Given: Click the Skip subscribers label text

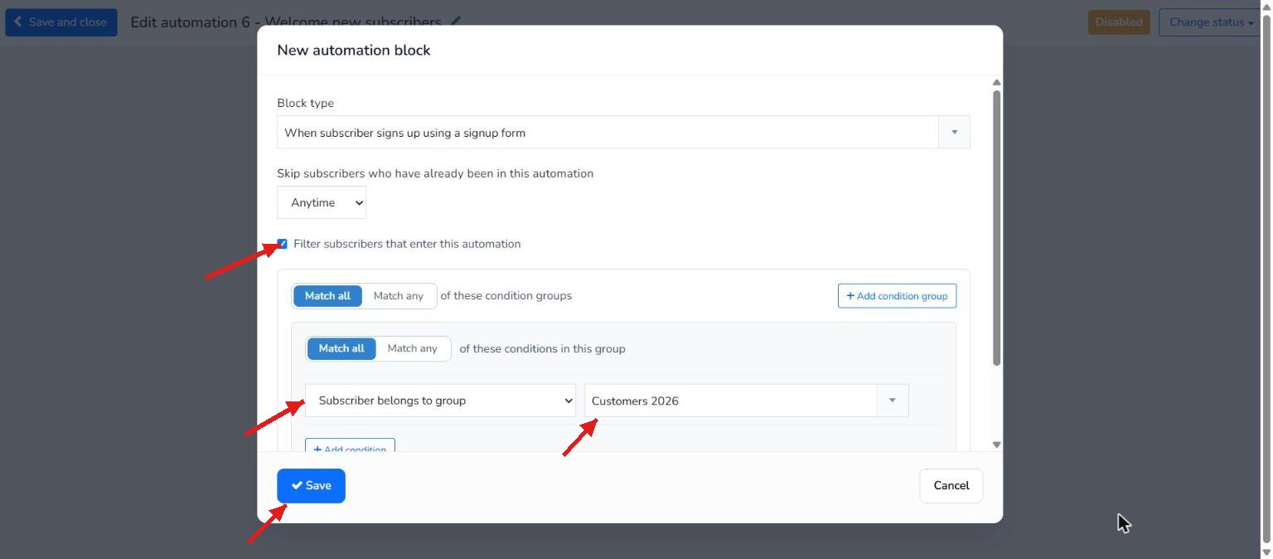Looking at the screenshot, I should click(435, 173).
